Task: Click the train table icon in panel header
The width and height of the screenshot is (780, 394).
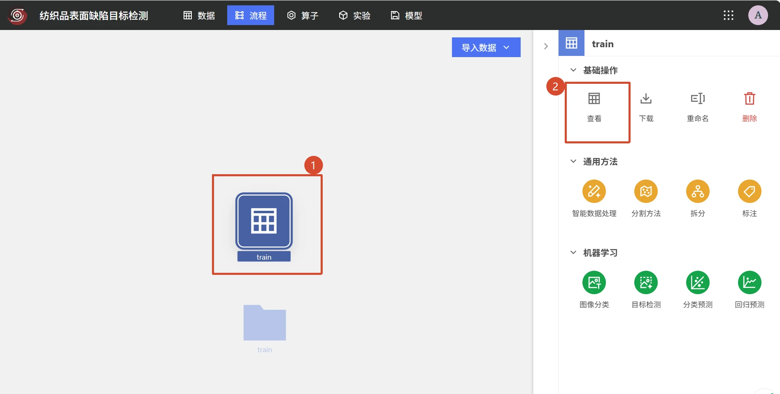Action: 571,43
